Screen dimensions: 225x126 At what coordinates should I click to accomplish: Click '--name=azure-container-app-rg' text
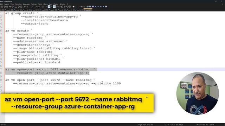(49, 17)
